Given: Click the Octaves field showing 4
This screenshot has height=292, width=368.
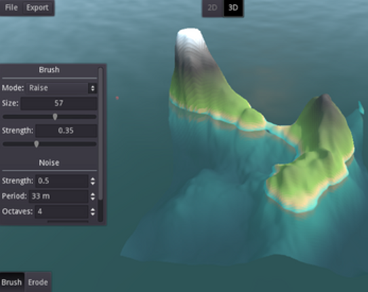Looking at the screenshot, I should (62, 212).
